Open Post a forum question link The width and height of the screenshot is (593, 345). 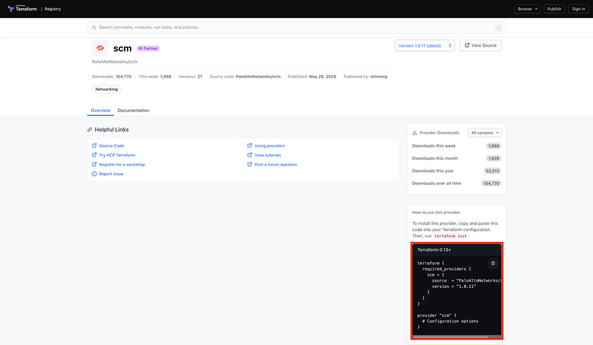click(x=276, y=165)
